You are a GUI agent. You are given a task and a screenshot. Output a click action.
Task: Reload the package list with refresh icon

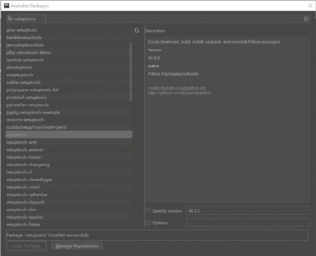tap(137, 31)
